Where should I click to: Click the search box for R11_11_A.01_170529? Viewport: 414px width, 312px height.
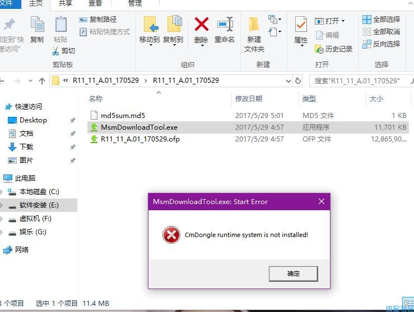click(359, 81)
